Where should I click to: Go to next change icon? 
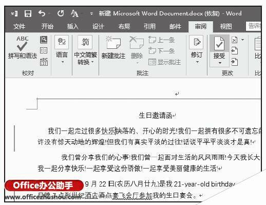pyautogui.click(x=235, y=62)
